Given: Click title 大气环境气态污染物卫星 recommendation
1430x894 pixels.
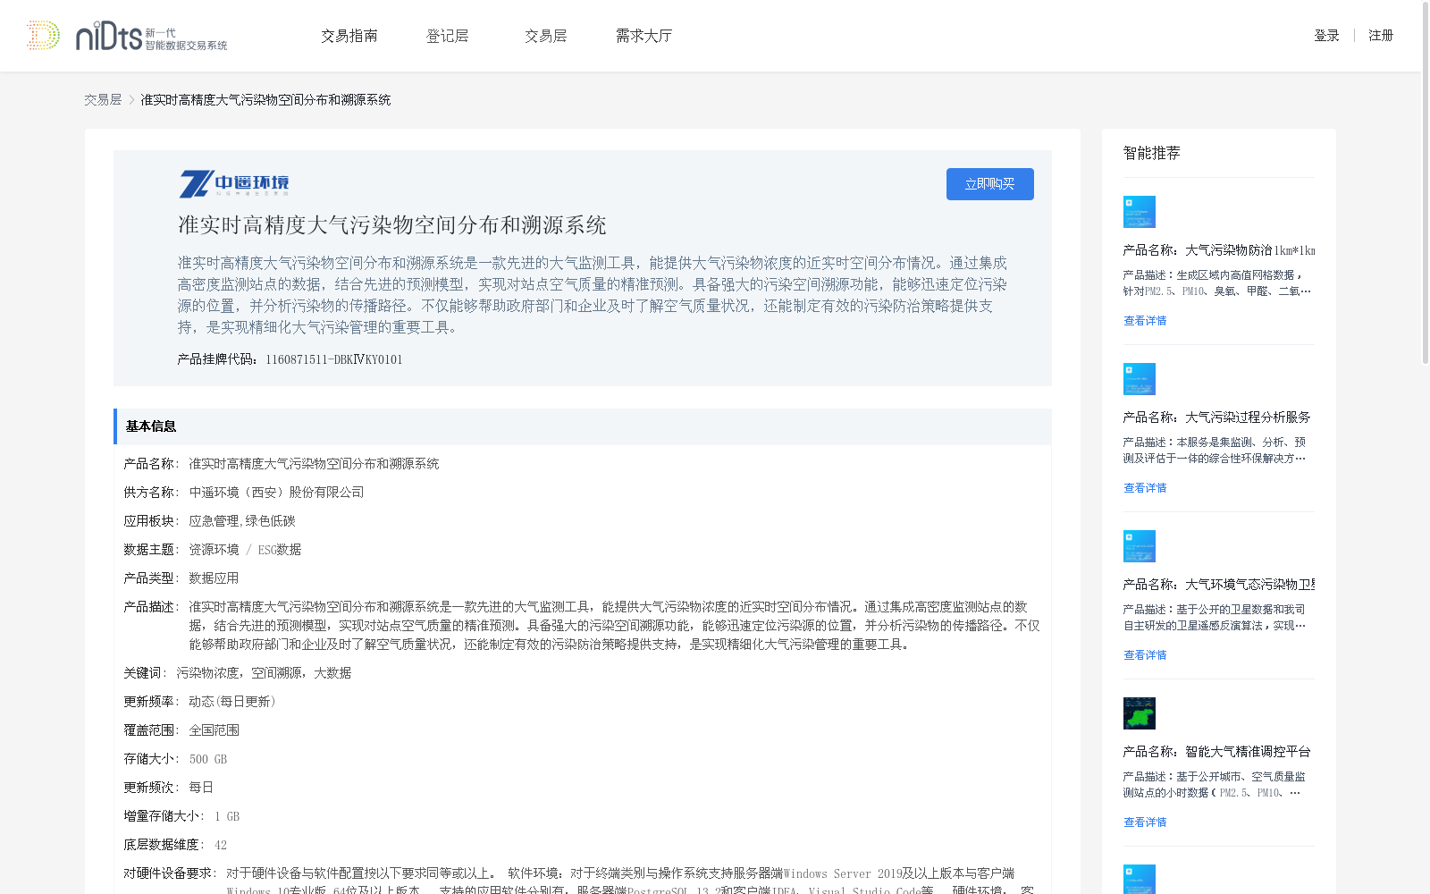Looking at the screenshot, I should pyautogui.click(x=1219, y=585).
